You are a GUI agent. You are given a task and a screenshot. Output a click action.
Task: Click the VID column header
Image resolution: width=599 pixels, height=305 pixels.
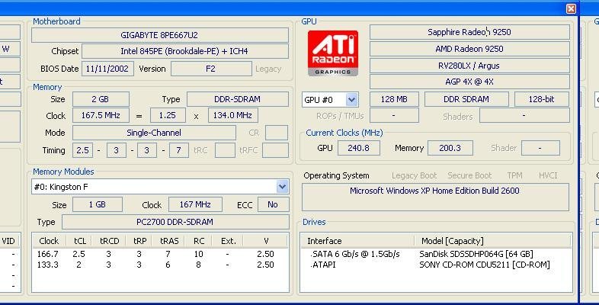pos(8,241)
